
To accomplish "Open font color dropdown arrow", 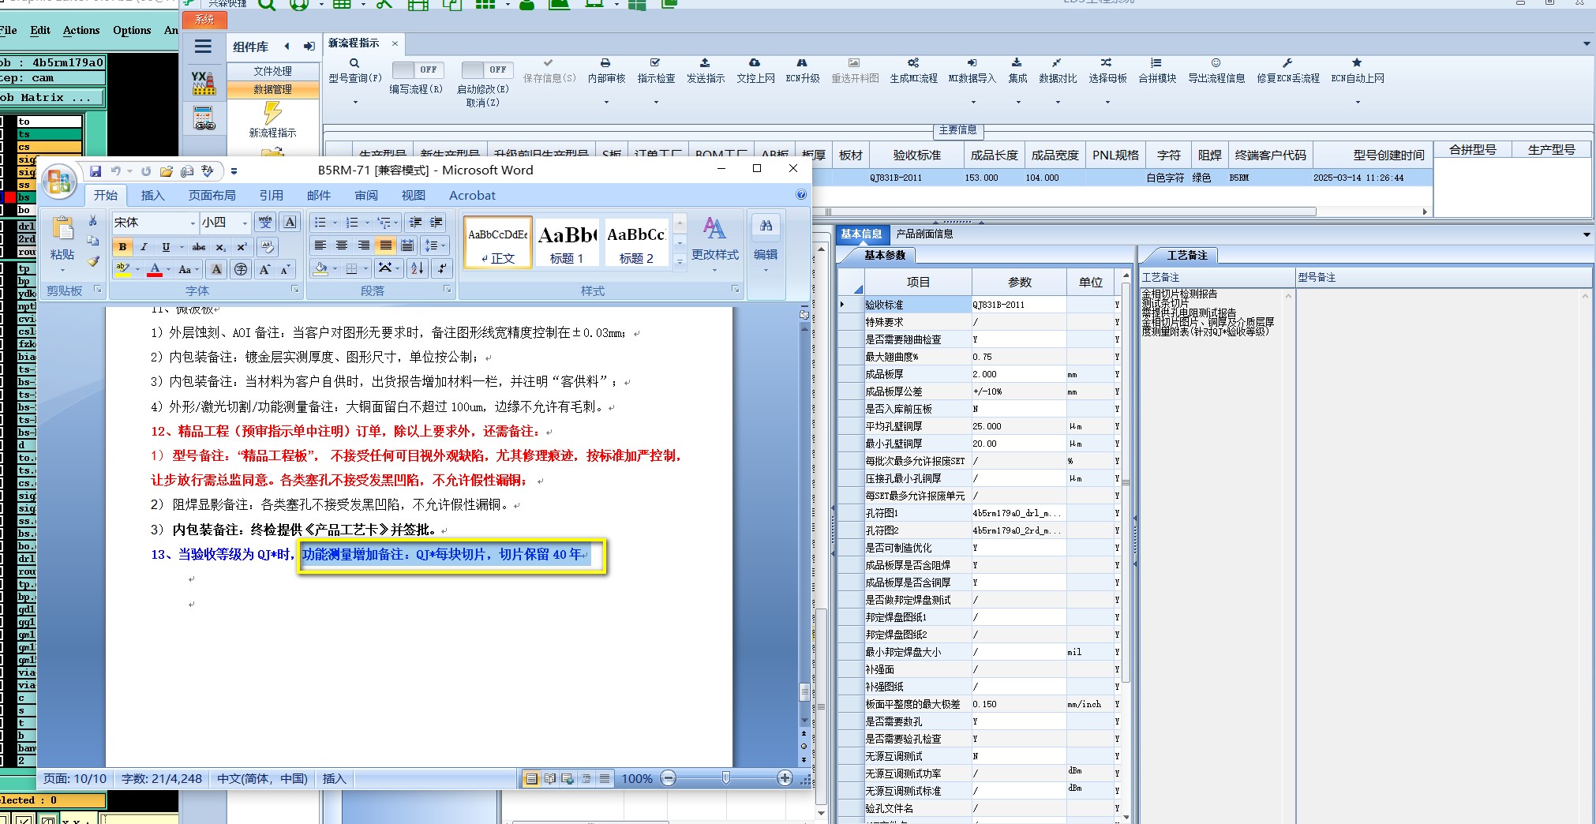I will (x=169, y=269).
